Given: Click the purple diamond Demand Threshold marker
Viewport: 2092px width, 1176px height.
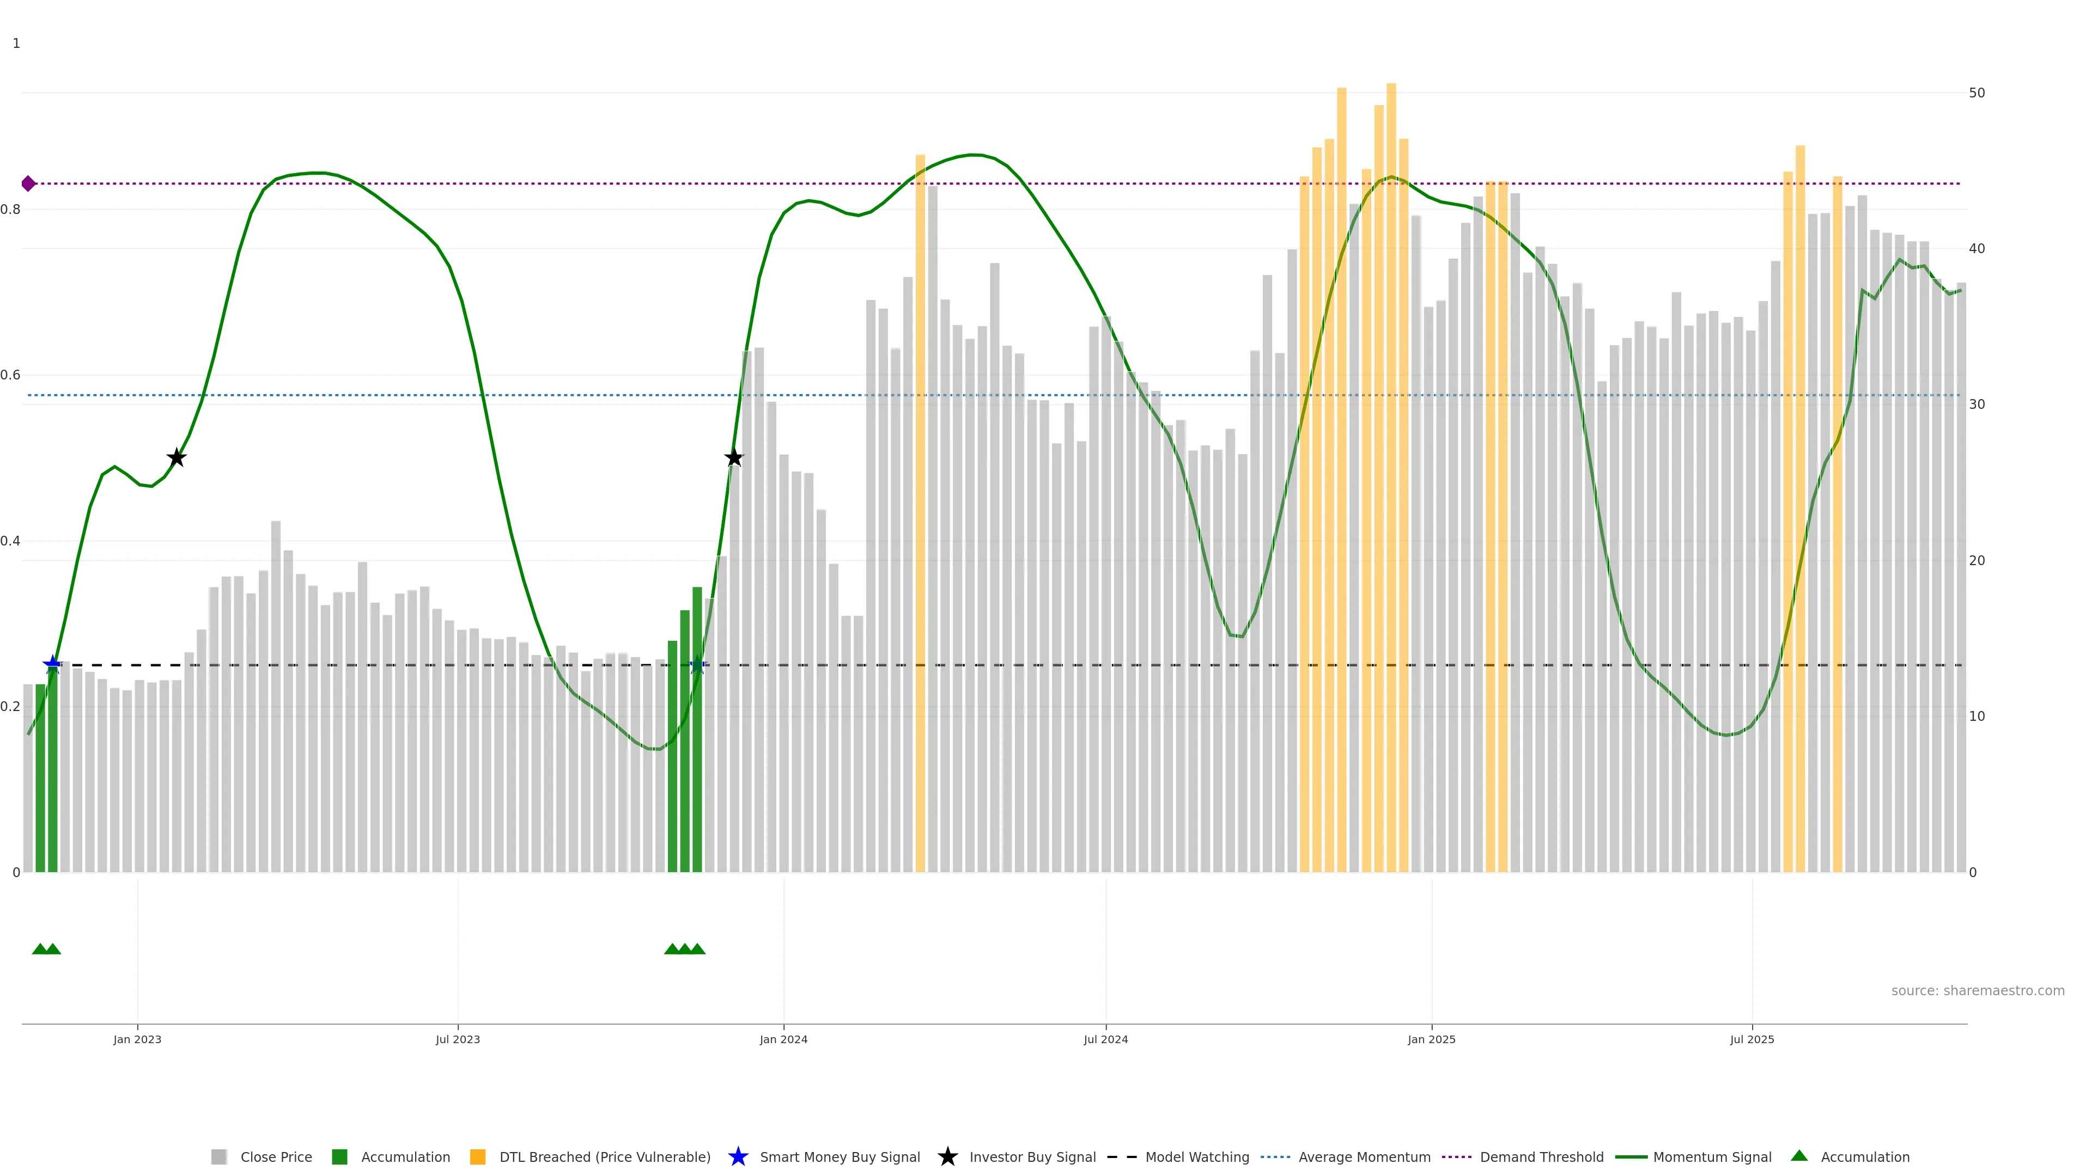Looking at the screenshot, I should pos(28,183).
